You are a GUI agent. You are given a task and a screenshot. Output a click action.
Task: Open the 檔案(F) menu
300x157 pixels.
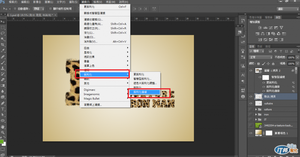[x=13, y=2]
